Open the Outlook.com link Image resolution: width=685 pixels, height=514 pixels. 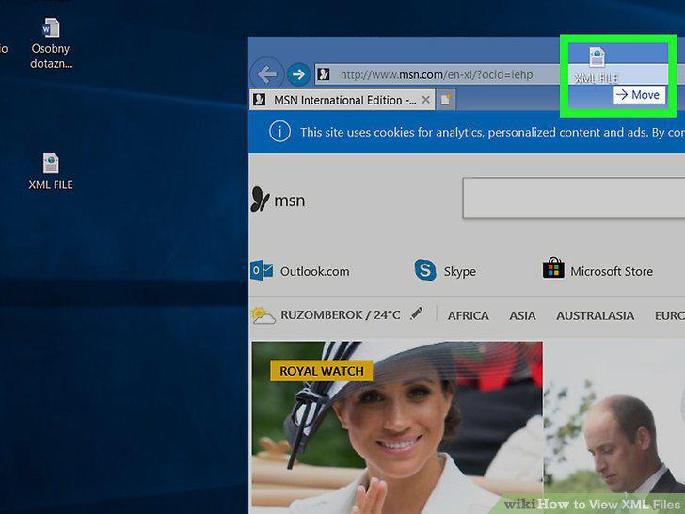(x=314, y=271)
